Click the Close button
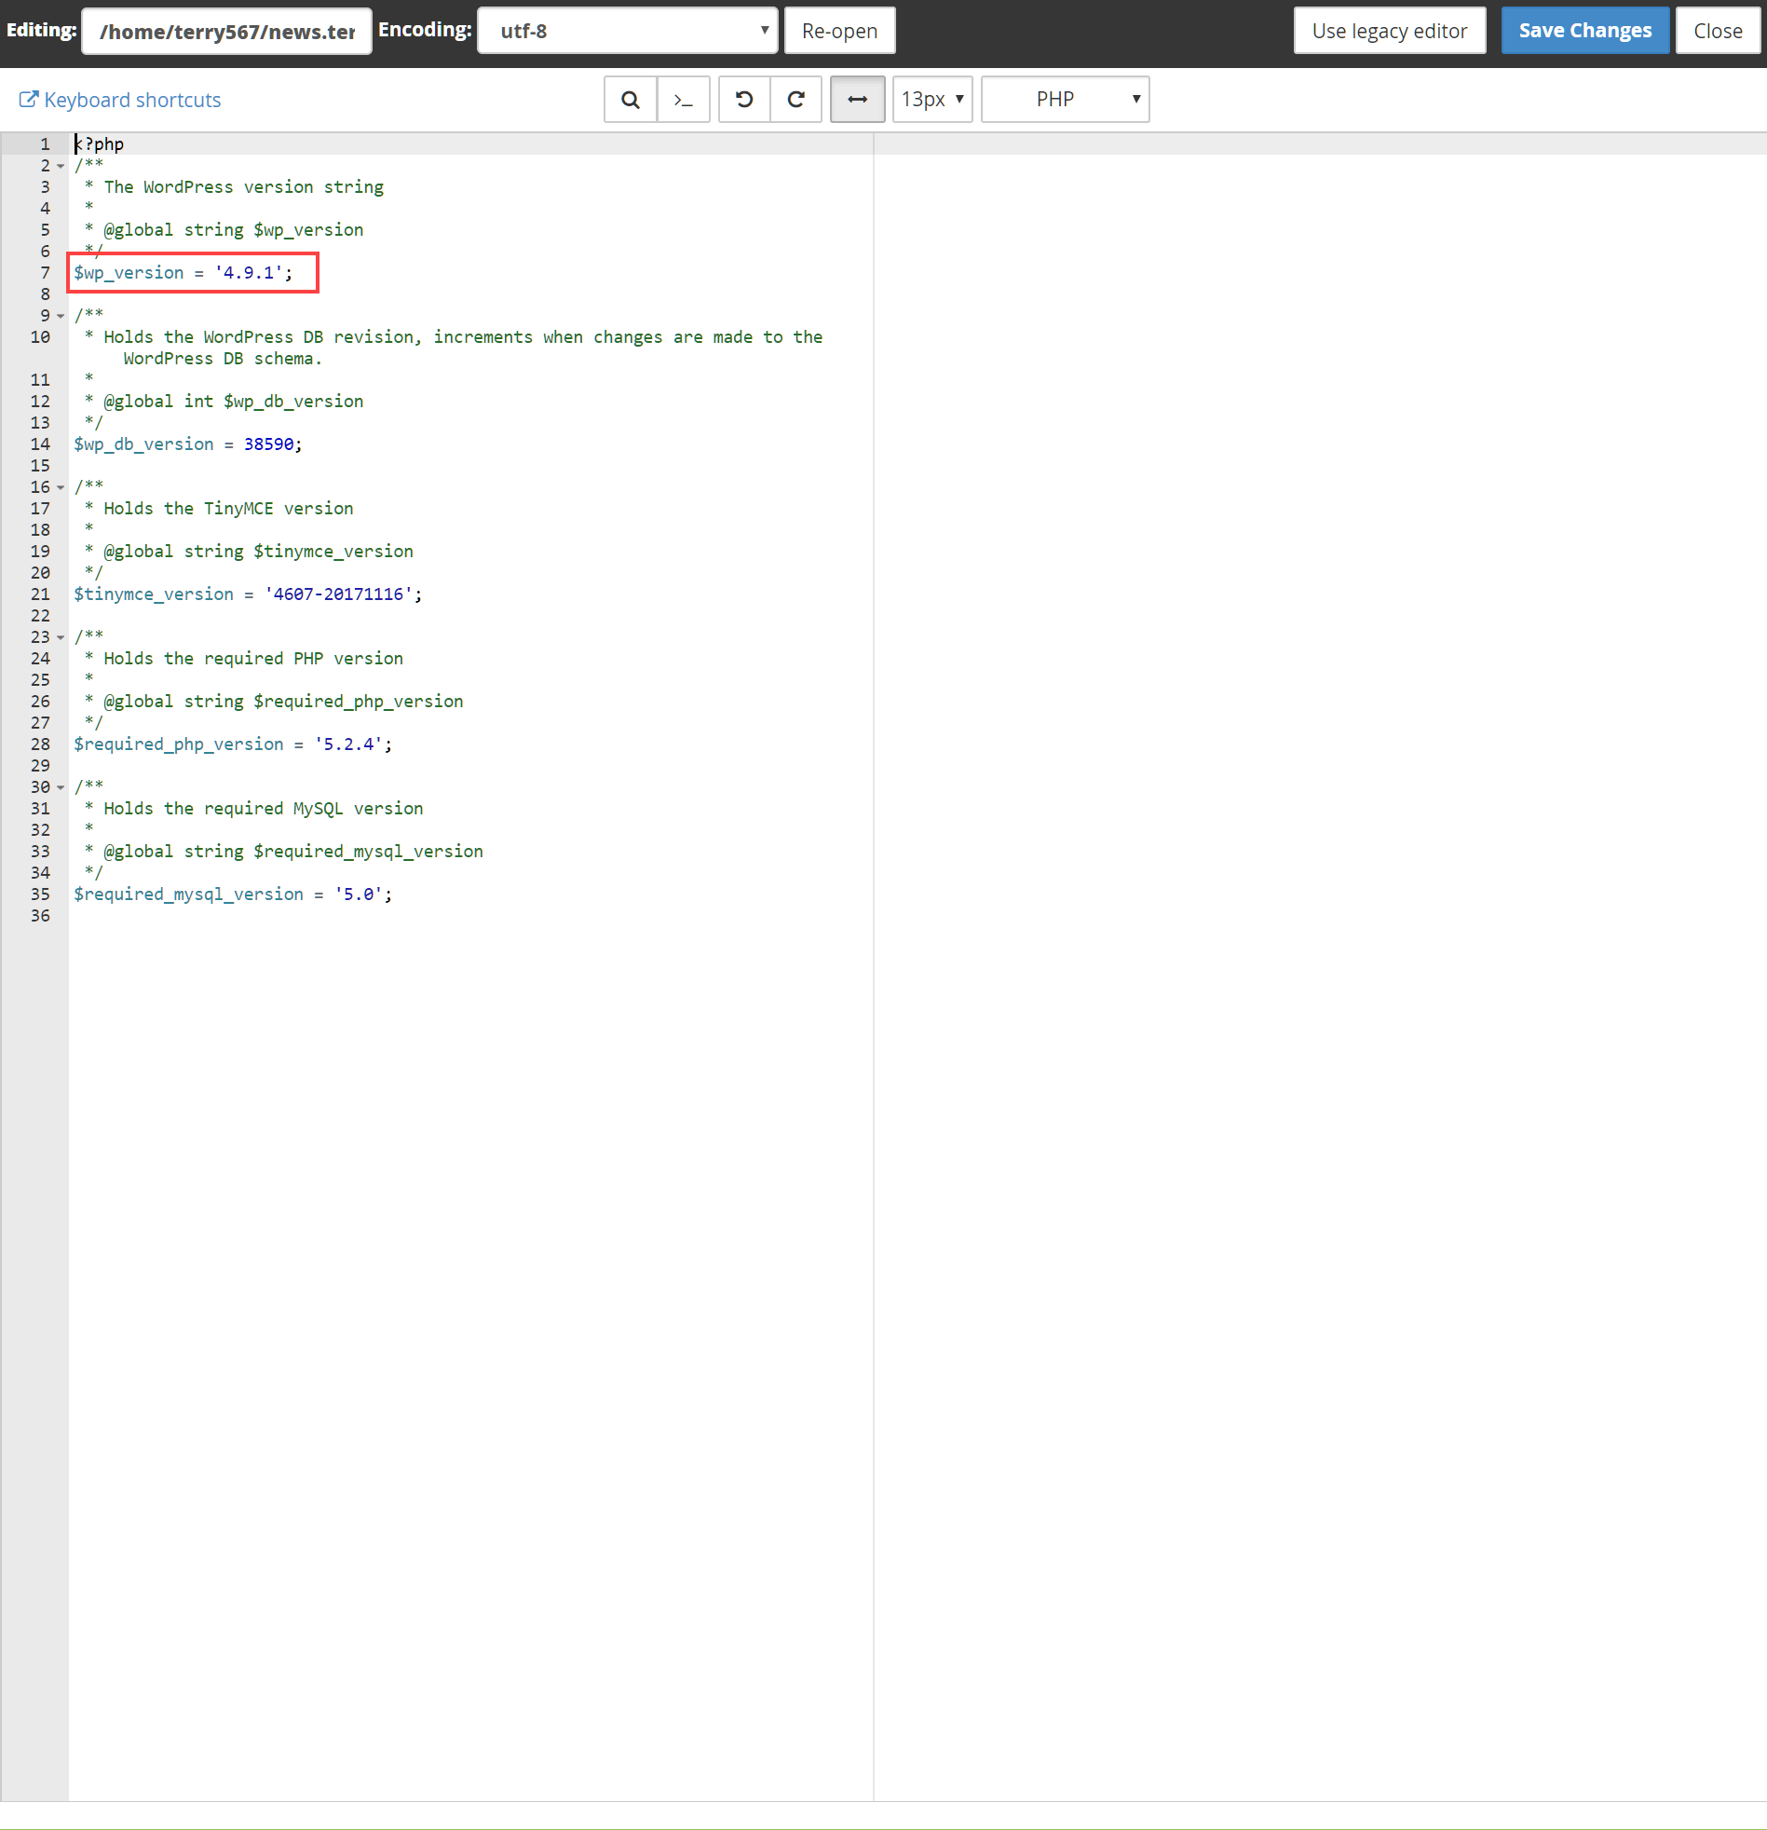 1718,31
